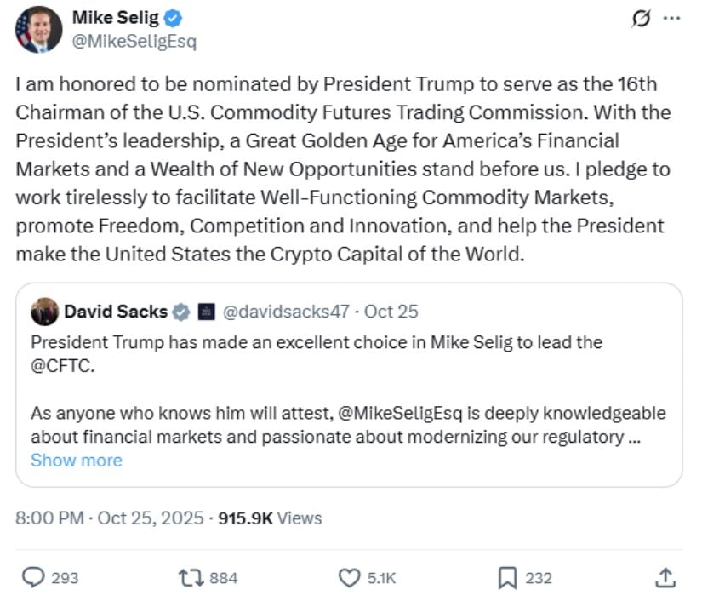The width and height of the screenshot is (702, 601).
Task: Open the @davidsacks47 handle
Action: (286, 312)
